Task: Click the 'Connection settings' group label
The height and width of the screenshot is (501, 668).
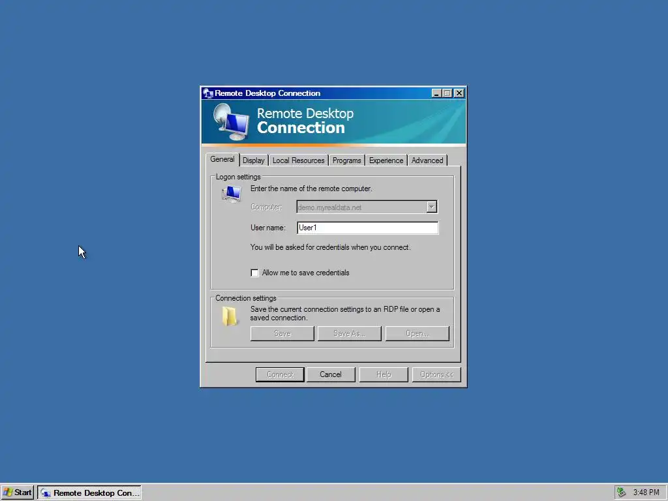Action: coord(245,298)
